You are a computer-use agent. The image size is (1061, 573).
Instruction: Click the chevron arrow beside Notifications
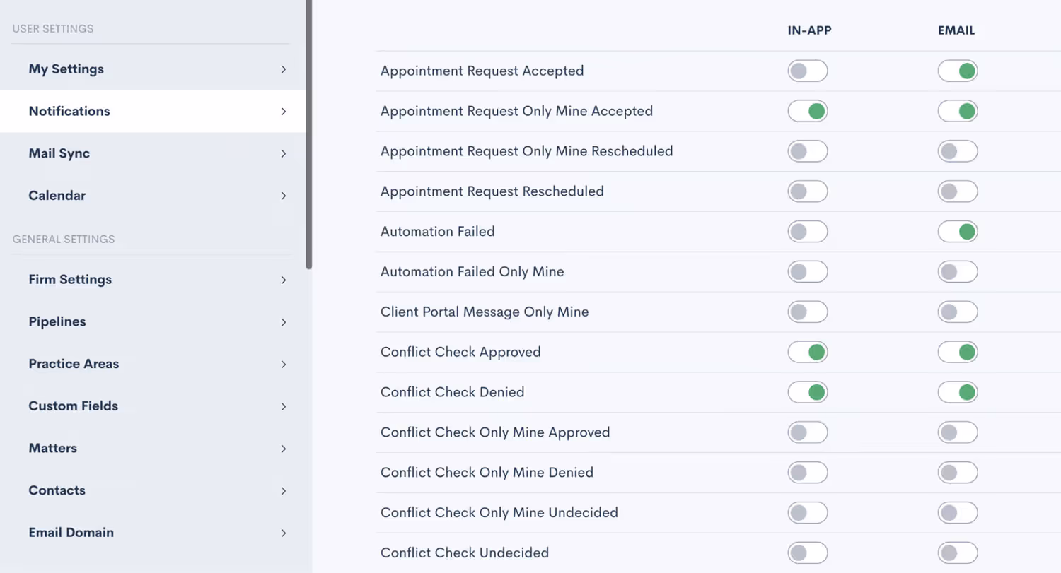point(283,112)
